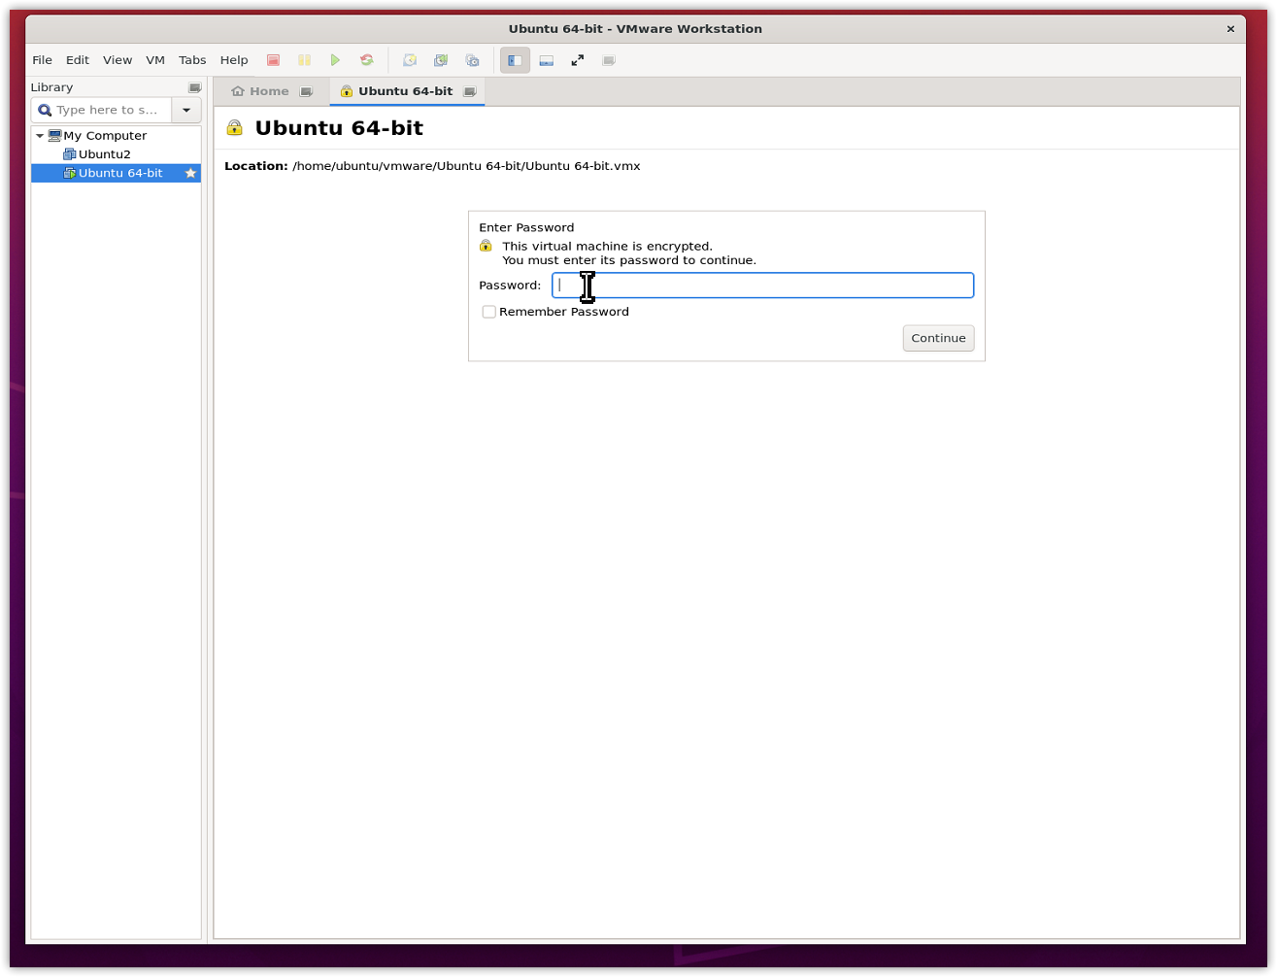Click the Restart guest toolbar icon
The width and height of the screenshot is (1277, 977).
tap(366, 60)
